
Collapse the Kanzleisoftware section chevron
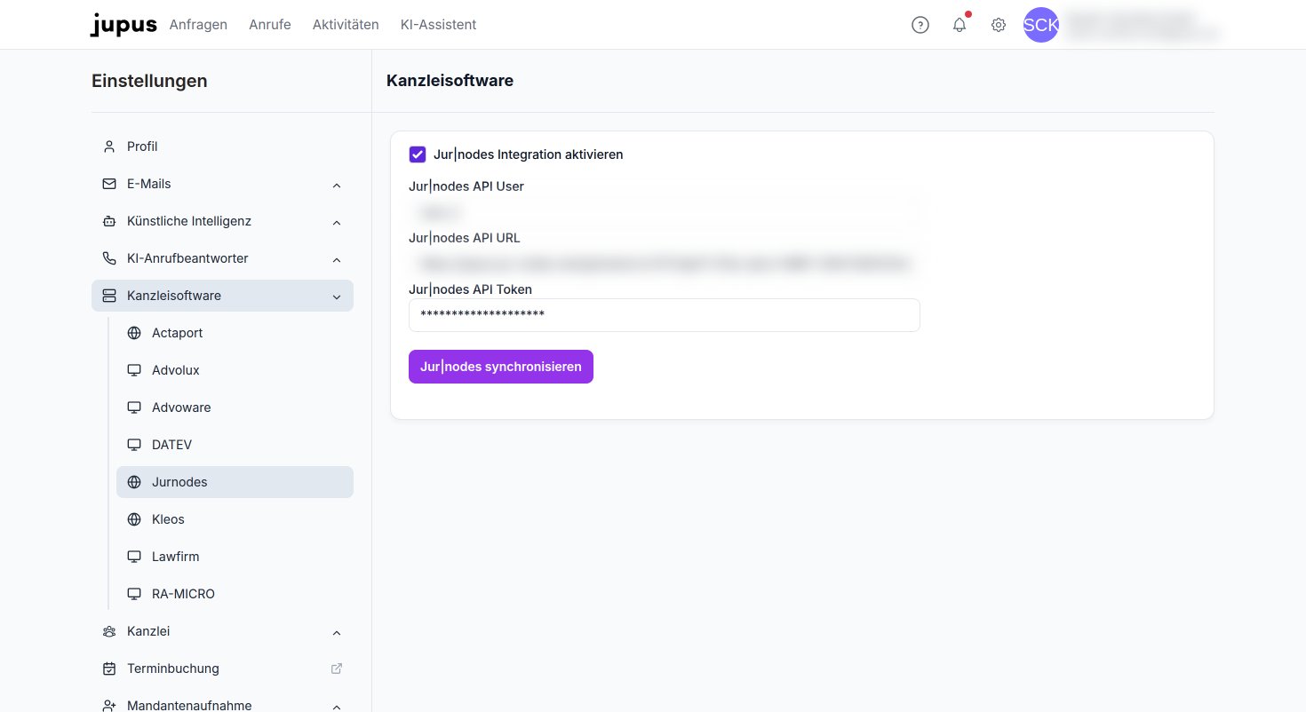coord(337,297)
